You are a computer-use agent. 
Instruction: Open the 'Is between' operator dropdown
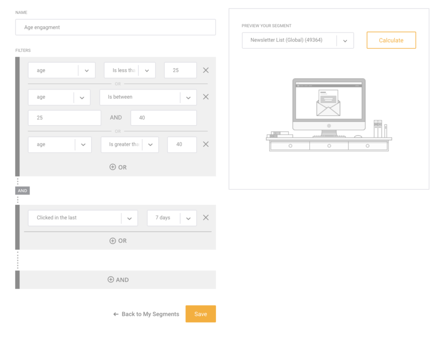(188, 97)
